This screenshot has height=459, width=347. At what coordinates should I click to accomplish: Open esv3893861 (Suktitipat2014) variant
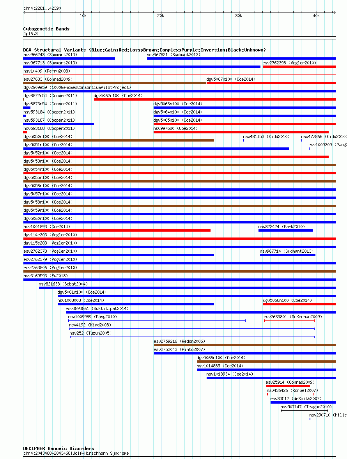[201, 313]
